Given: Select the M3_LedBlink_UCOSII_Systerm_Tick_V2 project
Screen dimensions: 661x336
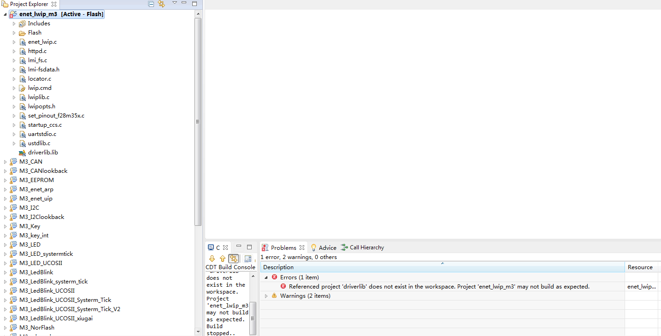Looking at the screenshot, I should click(x=70, y=309).
